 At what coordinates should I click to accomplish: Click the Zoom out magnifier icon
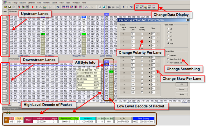(x=104, y=7)
